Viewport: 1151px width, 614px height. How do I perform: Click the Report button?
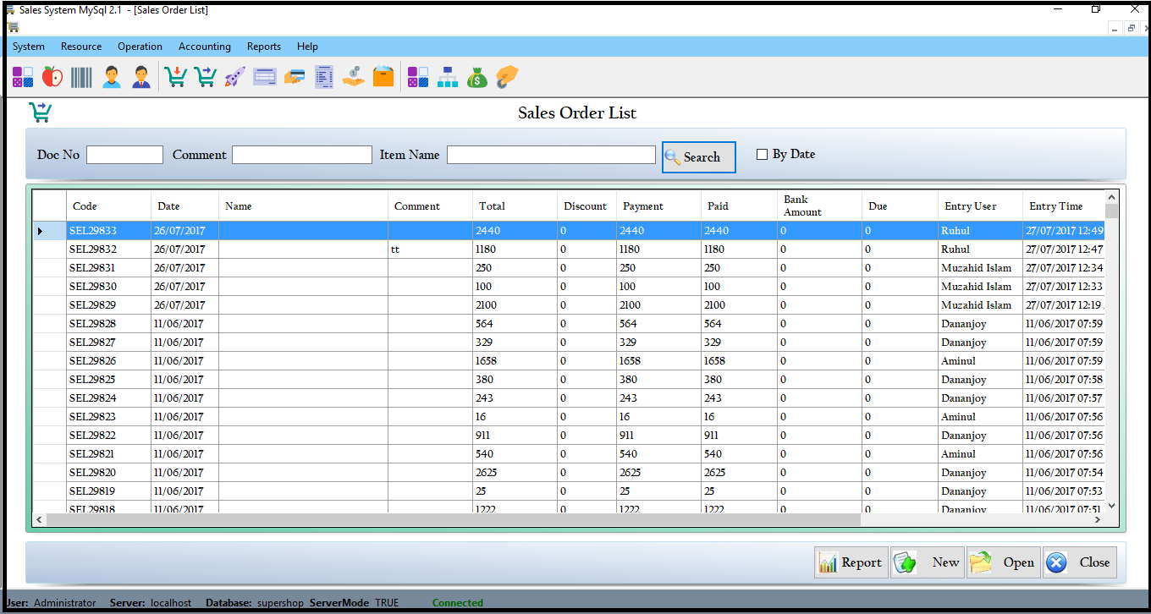851,562
